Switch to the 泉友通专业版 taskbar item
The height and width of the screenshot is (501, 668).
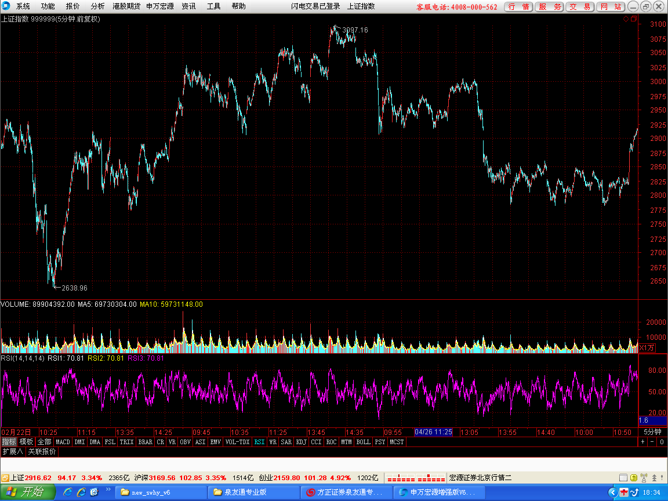[x=254, y=492]
